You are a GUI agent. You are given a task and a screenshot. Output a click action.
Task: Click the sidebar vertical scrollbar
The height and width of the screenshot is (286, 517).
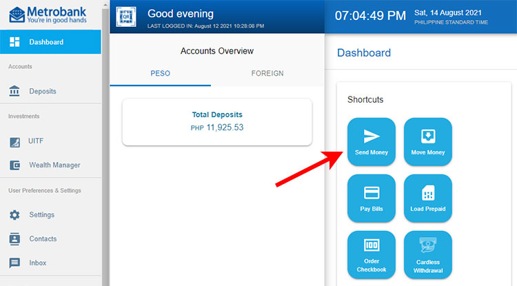point(105,138)
